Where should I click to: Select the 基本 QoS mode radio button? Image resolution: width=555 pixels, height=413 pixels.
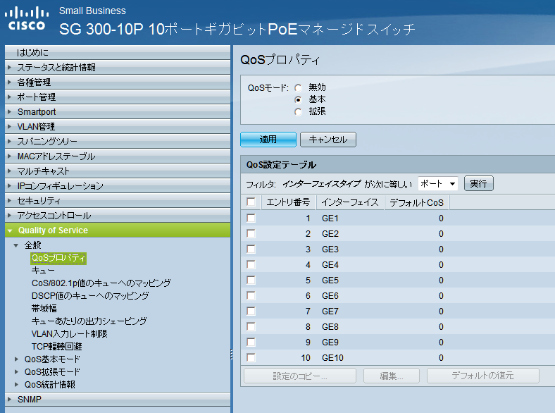pyautogui.click(x=298, y=100)
